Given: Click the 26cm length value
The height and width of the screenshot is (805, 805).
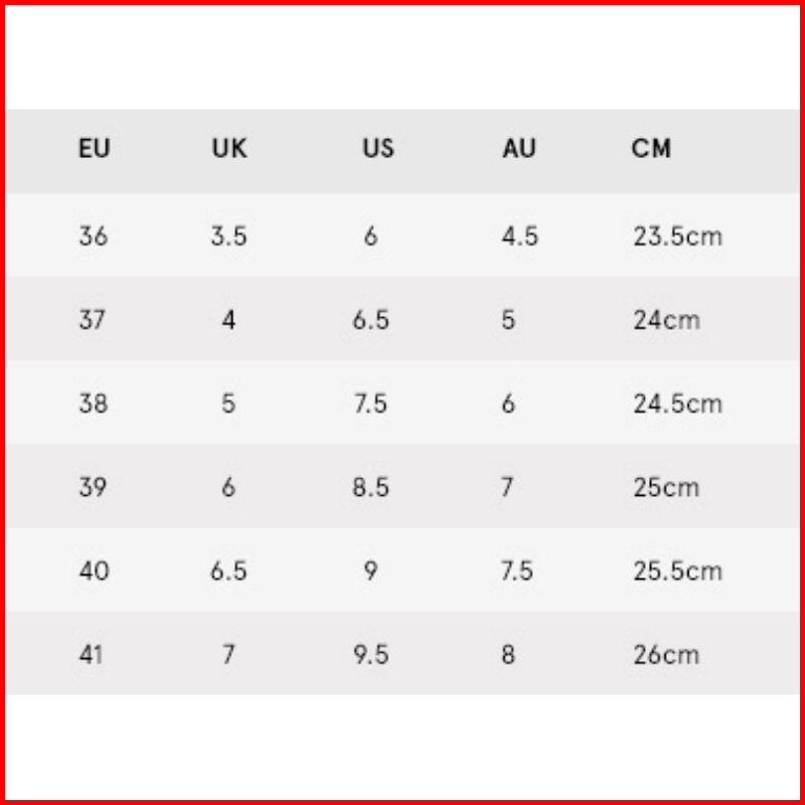Looking at the screenshot, I should [666, 655].
